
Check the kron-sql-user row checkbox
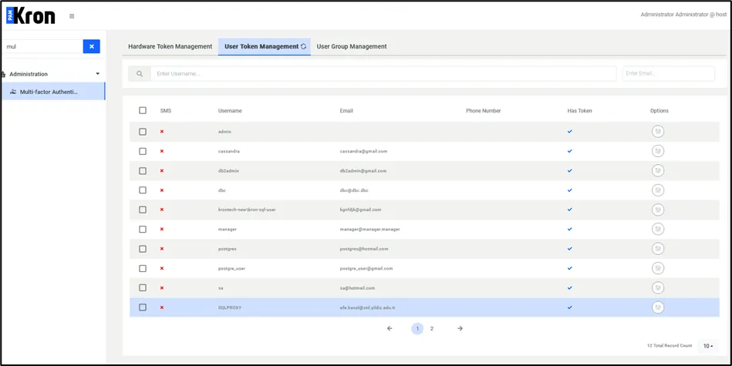pyautogui.click(x=143, y=210)
